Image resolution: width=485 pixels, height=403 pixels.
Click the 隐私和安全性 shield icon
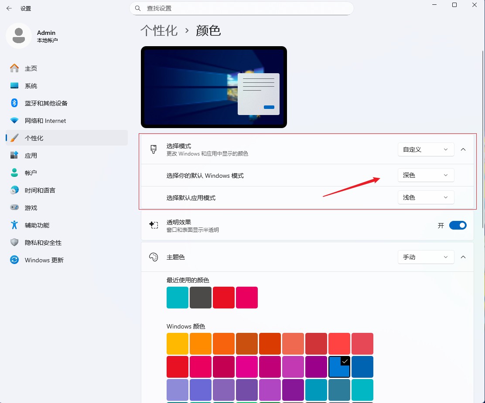click(x=14, y=242)
